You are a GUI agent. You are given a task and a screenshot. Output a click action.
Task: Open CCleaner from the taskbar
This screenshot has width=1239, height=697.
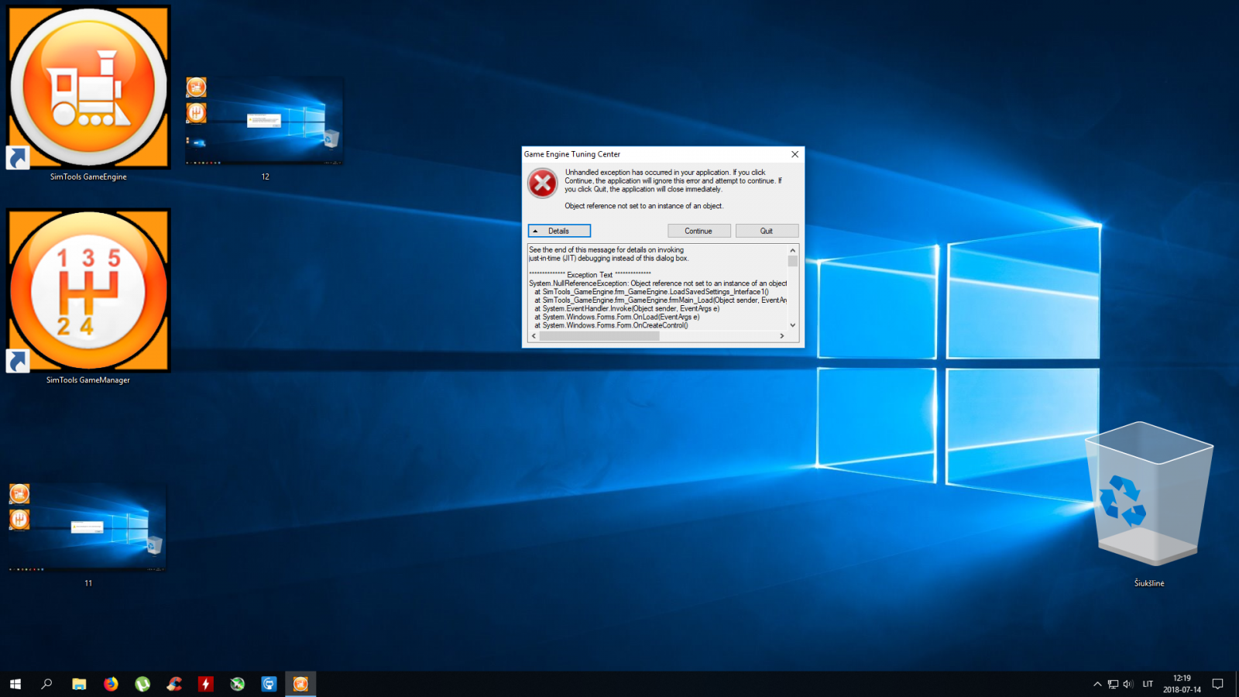point(174,684)
